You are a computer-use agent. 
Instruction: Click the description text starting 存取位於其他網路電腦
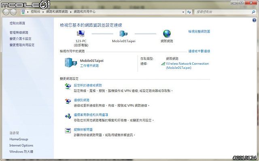[114, 121]
